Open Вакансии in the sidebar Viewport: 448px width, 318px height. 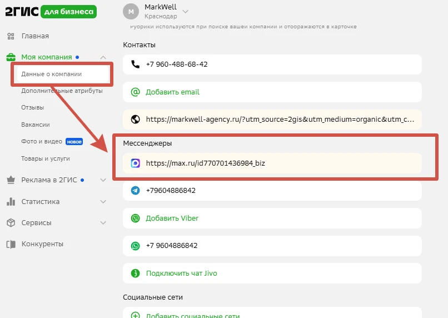click(36, 125)
